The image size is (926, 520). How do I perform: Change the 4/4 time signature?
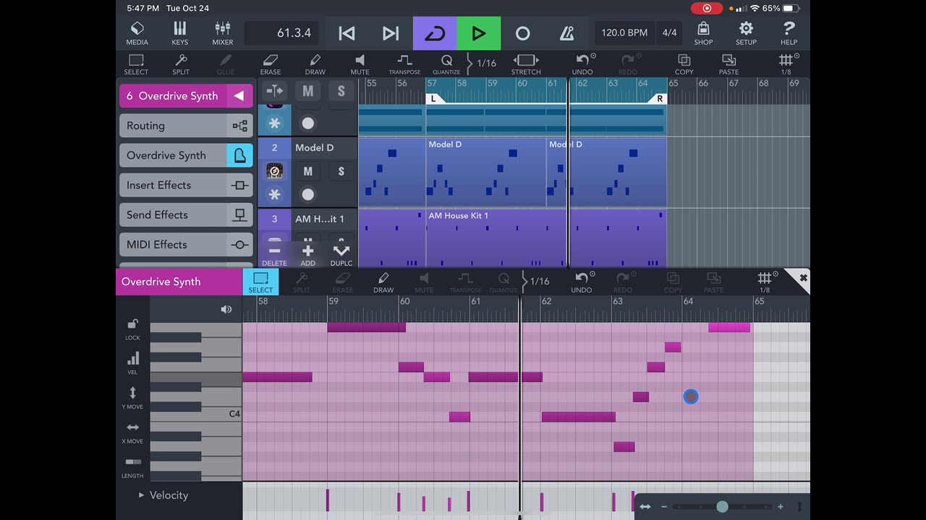[669, 32]
